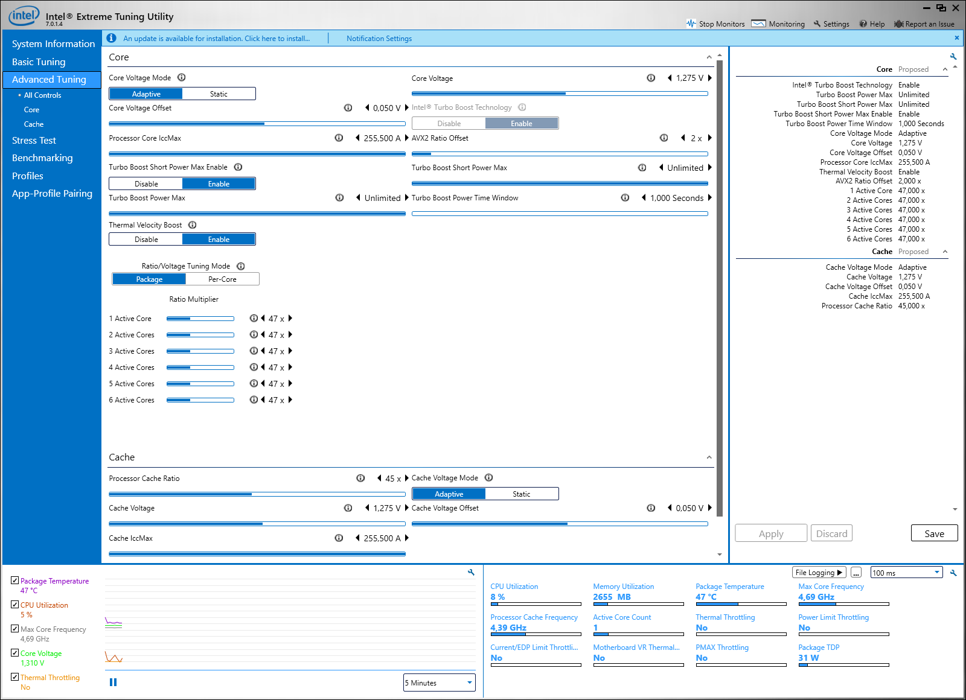Disable Turbo Boost Short Power Max

pos(146,183)
